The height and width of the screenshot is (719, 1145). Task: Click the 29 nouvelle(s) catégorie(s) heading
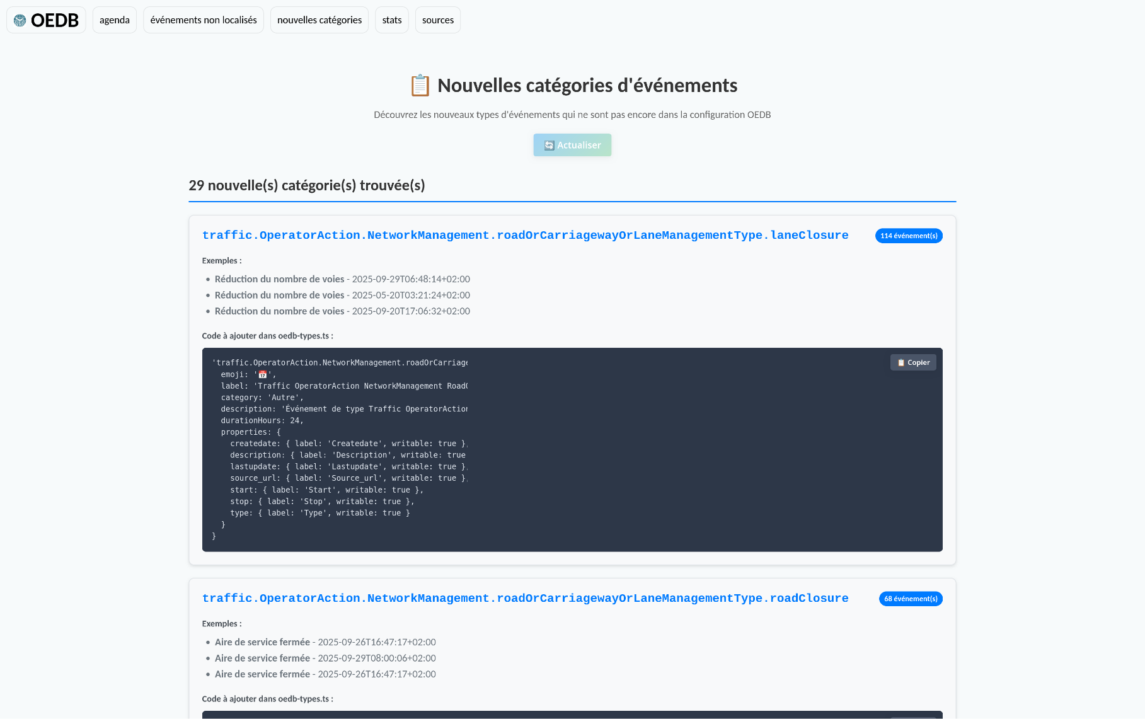point(307,185)
